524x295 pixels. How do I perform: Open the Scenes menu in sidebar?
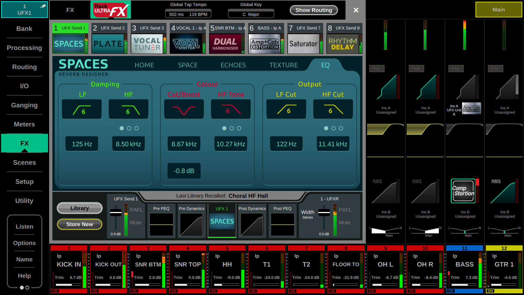point(25,163)
